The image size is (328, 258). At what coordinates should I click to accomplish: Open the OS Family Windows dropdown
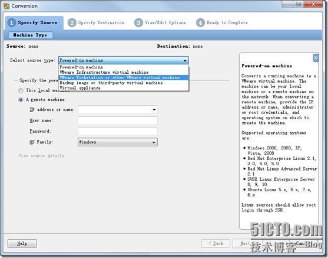[x=118, y=142]
